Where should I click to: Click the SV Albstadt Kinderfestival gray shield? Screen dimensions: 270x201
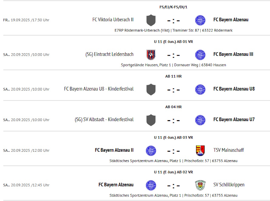151,120
